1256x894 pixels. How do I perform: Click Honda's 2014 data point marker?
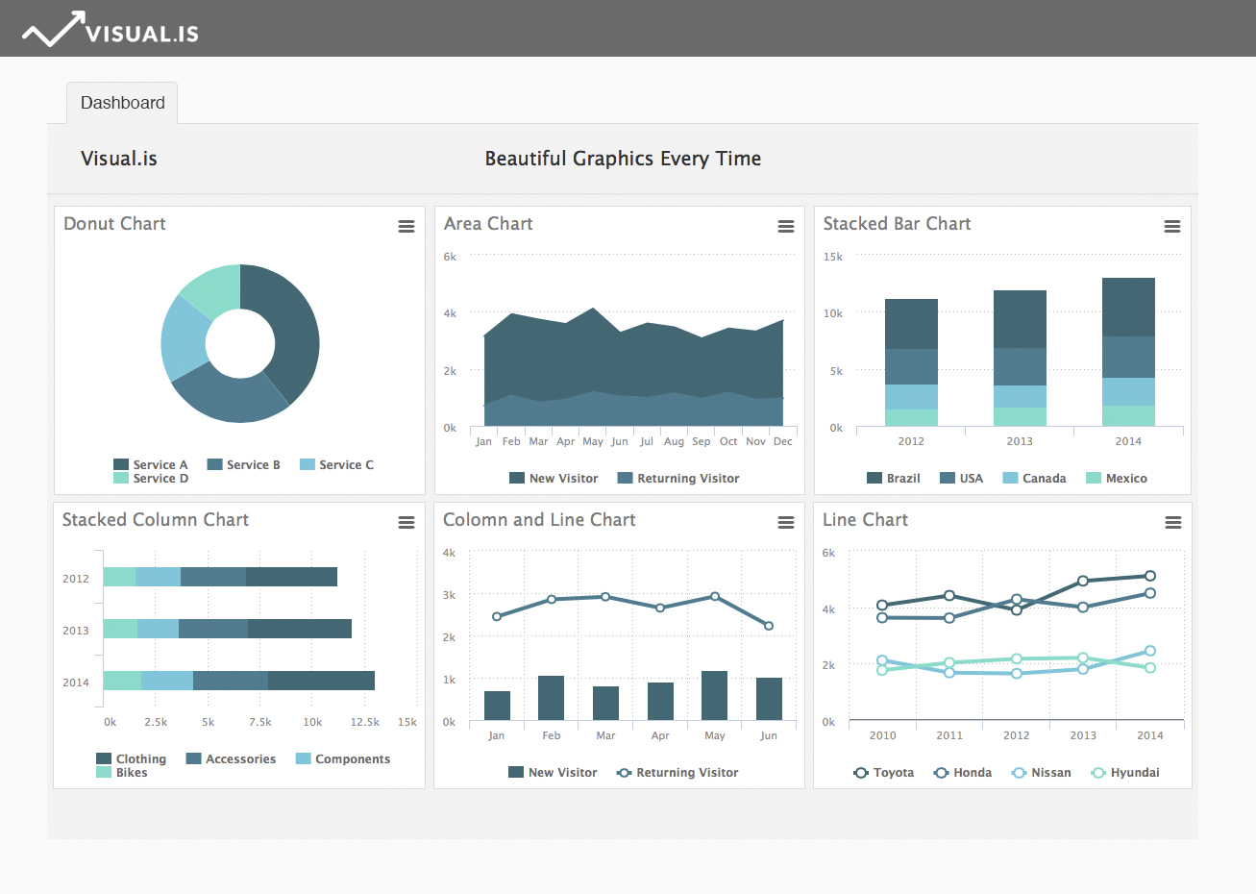1150,593
